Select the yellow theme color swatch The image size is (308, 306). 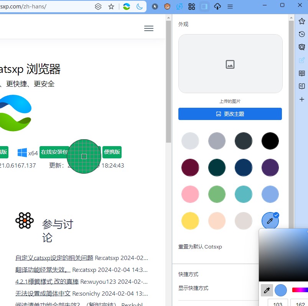click(190, 221)
